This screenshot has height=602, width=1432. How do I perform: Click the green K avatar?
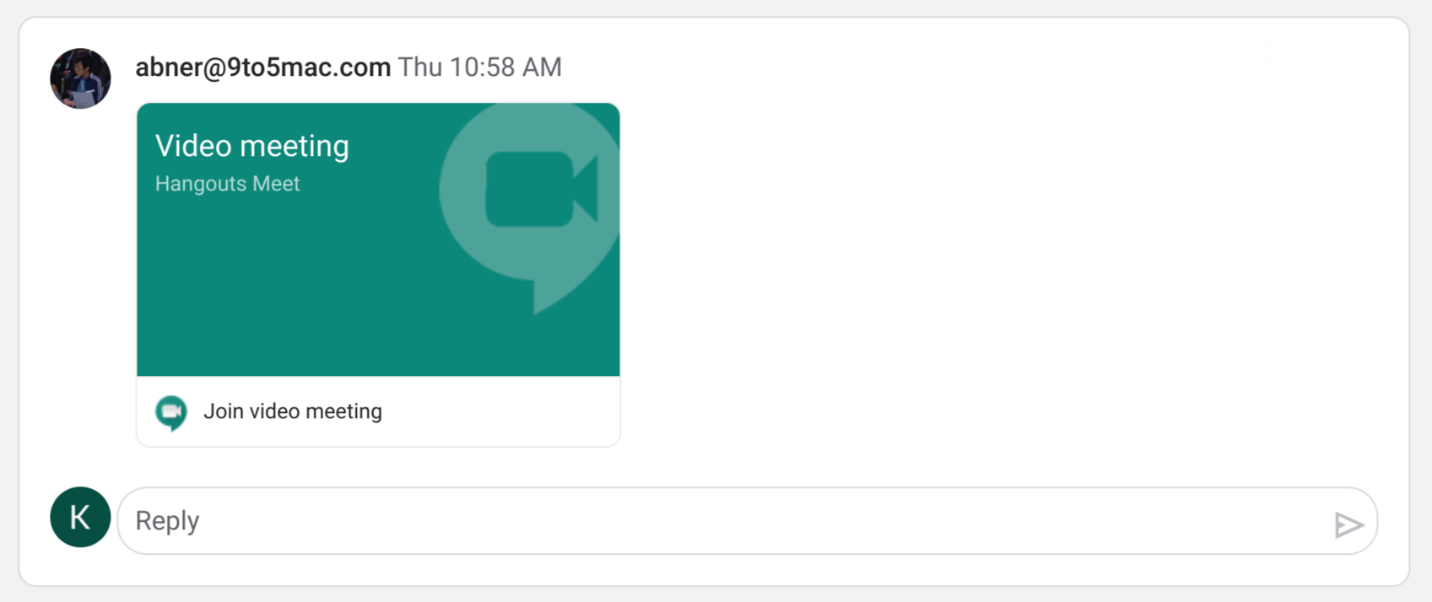pyautogui.click(x=80, y=517)
